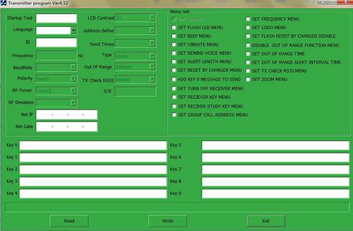Focus the Key 4 message field

[93, 194]
